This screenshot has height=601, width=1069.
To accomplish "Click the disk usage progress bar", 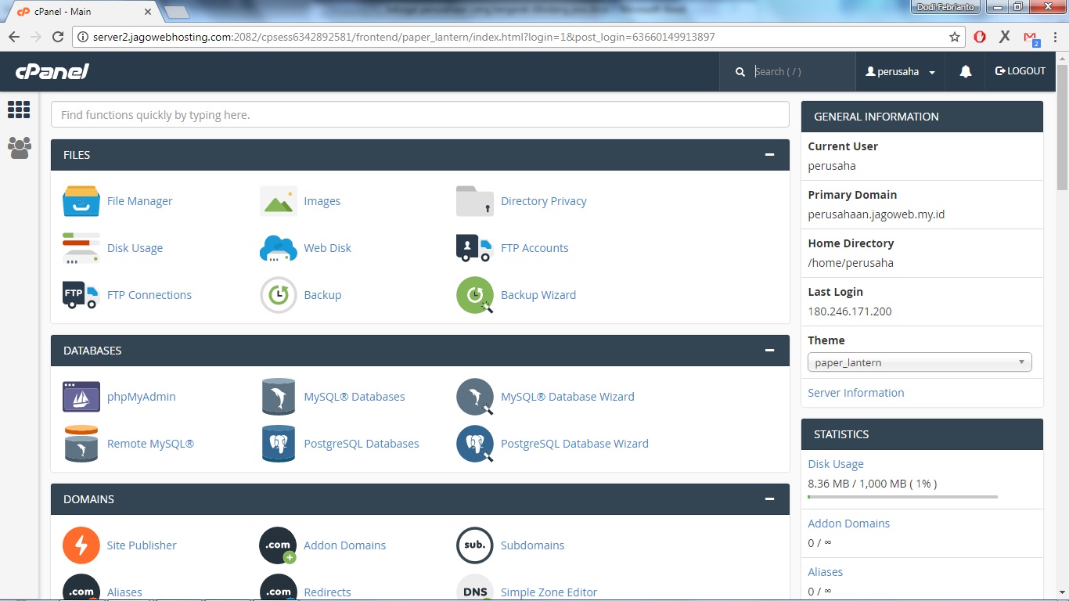I will (x=902, y=497).
